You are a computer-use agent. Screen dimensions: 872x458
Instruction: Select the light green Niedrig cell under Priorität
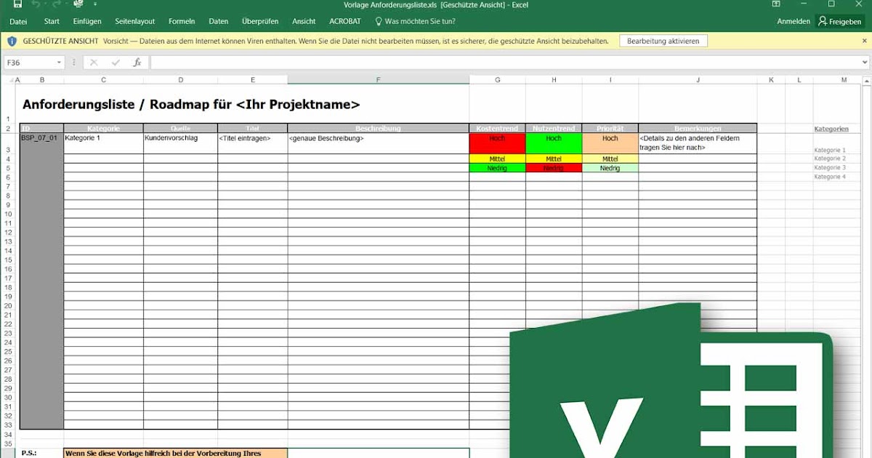[610, 168]
